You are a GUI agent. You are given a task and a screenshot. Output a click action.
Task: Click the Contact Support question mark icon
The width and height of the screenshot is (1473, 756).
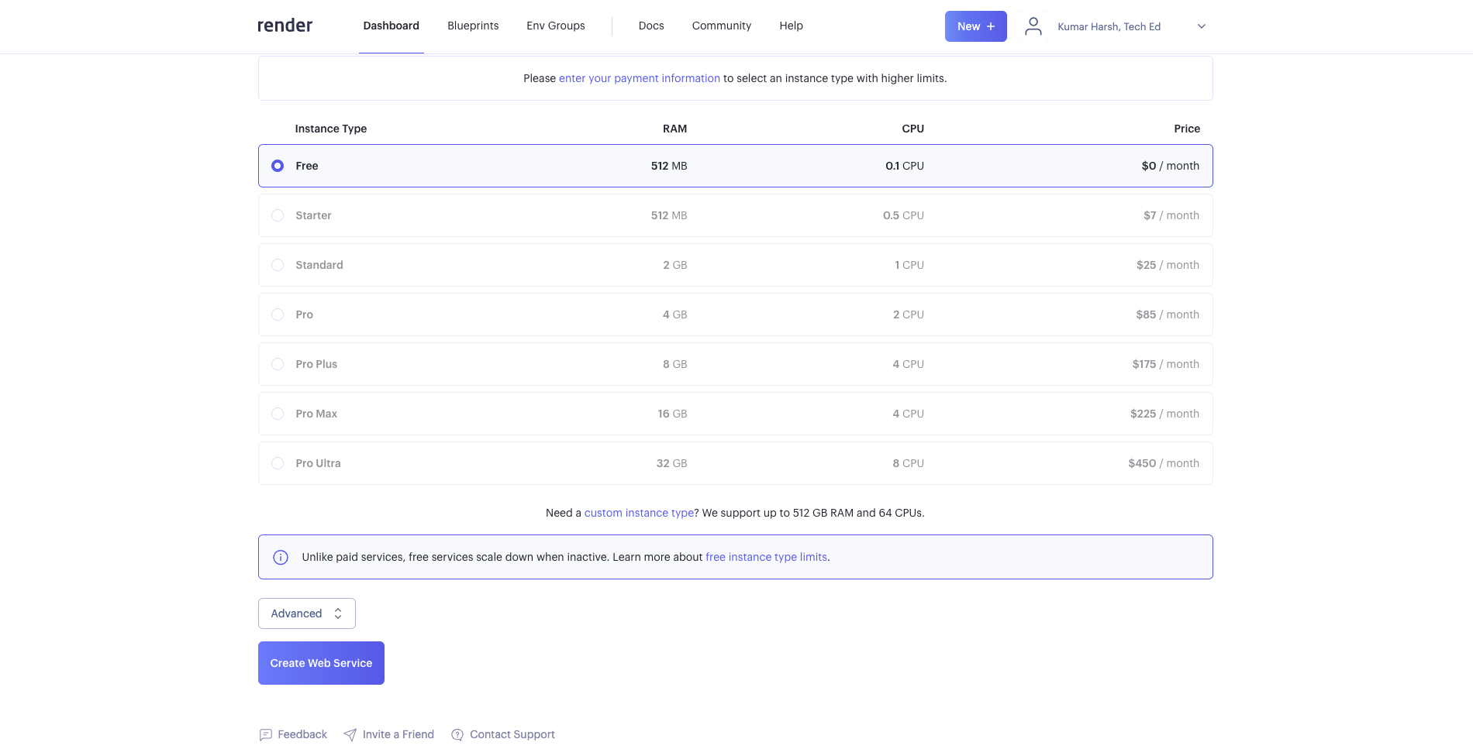457,734
